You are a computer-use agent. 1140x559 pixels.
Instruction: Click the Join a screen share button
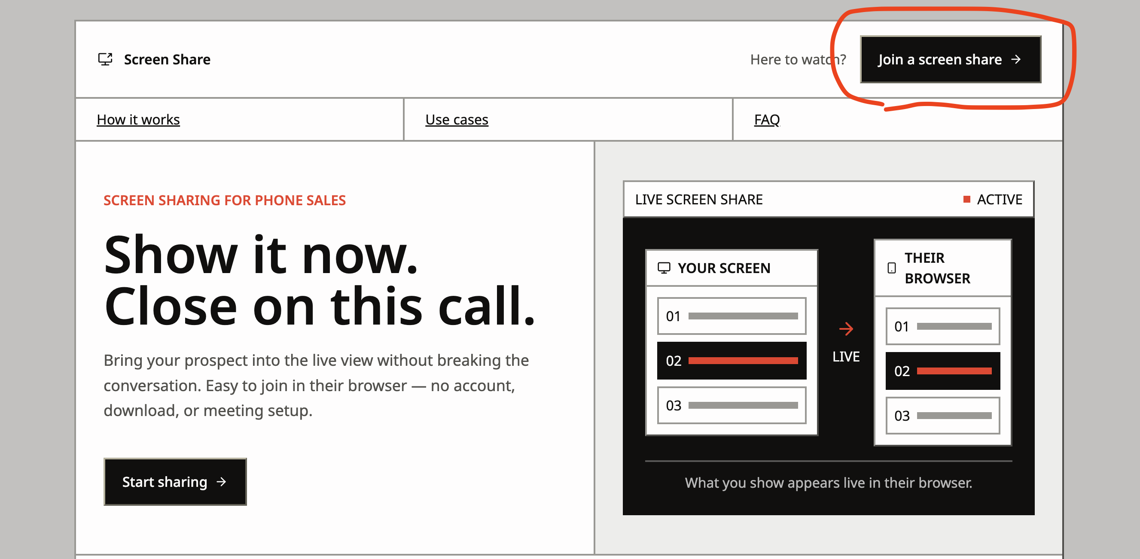coord(950,59)
